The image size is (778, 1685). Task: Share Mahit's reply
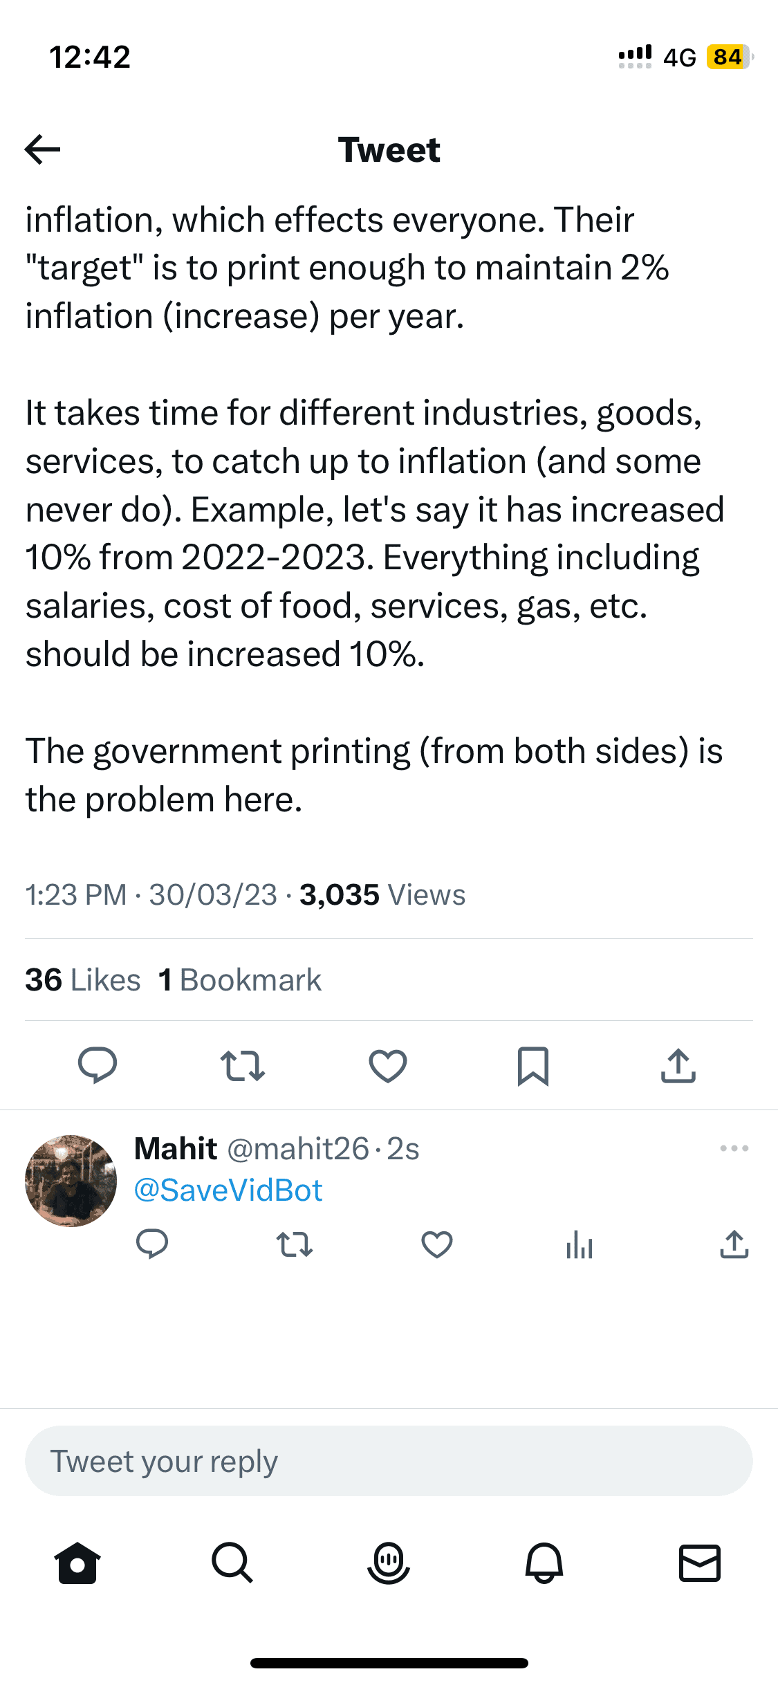click(x=734, y=1244)
